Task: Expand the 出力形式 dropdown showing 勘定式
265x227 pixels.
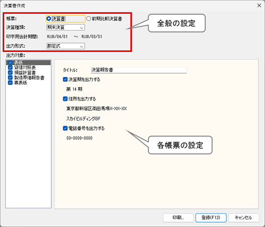Action: coord(65,46)
